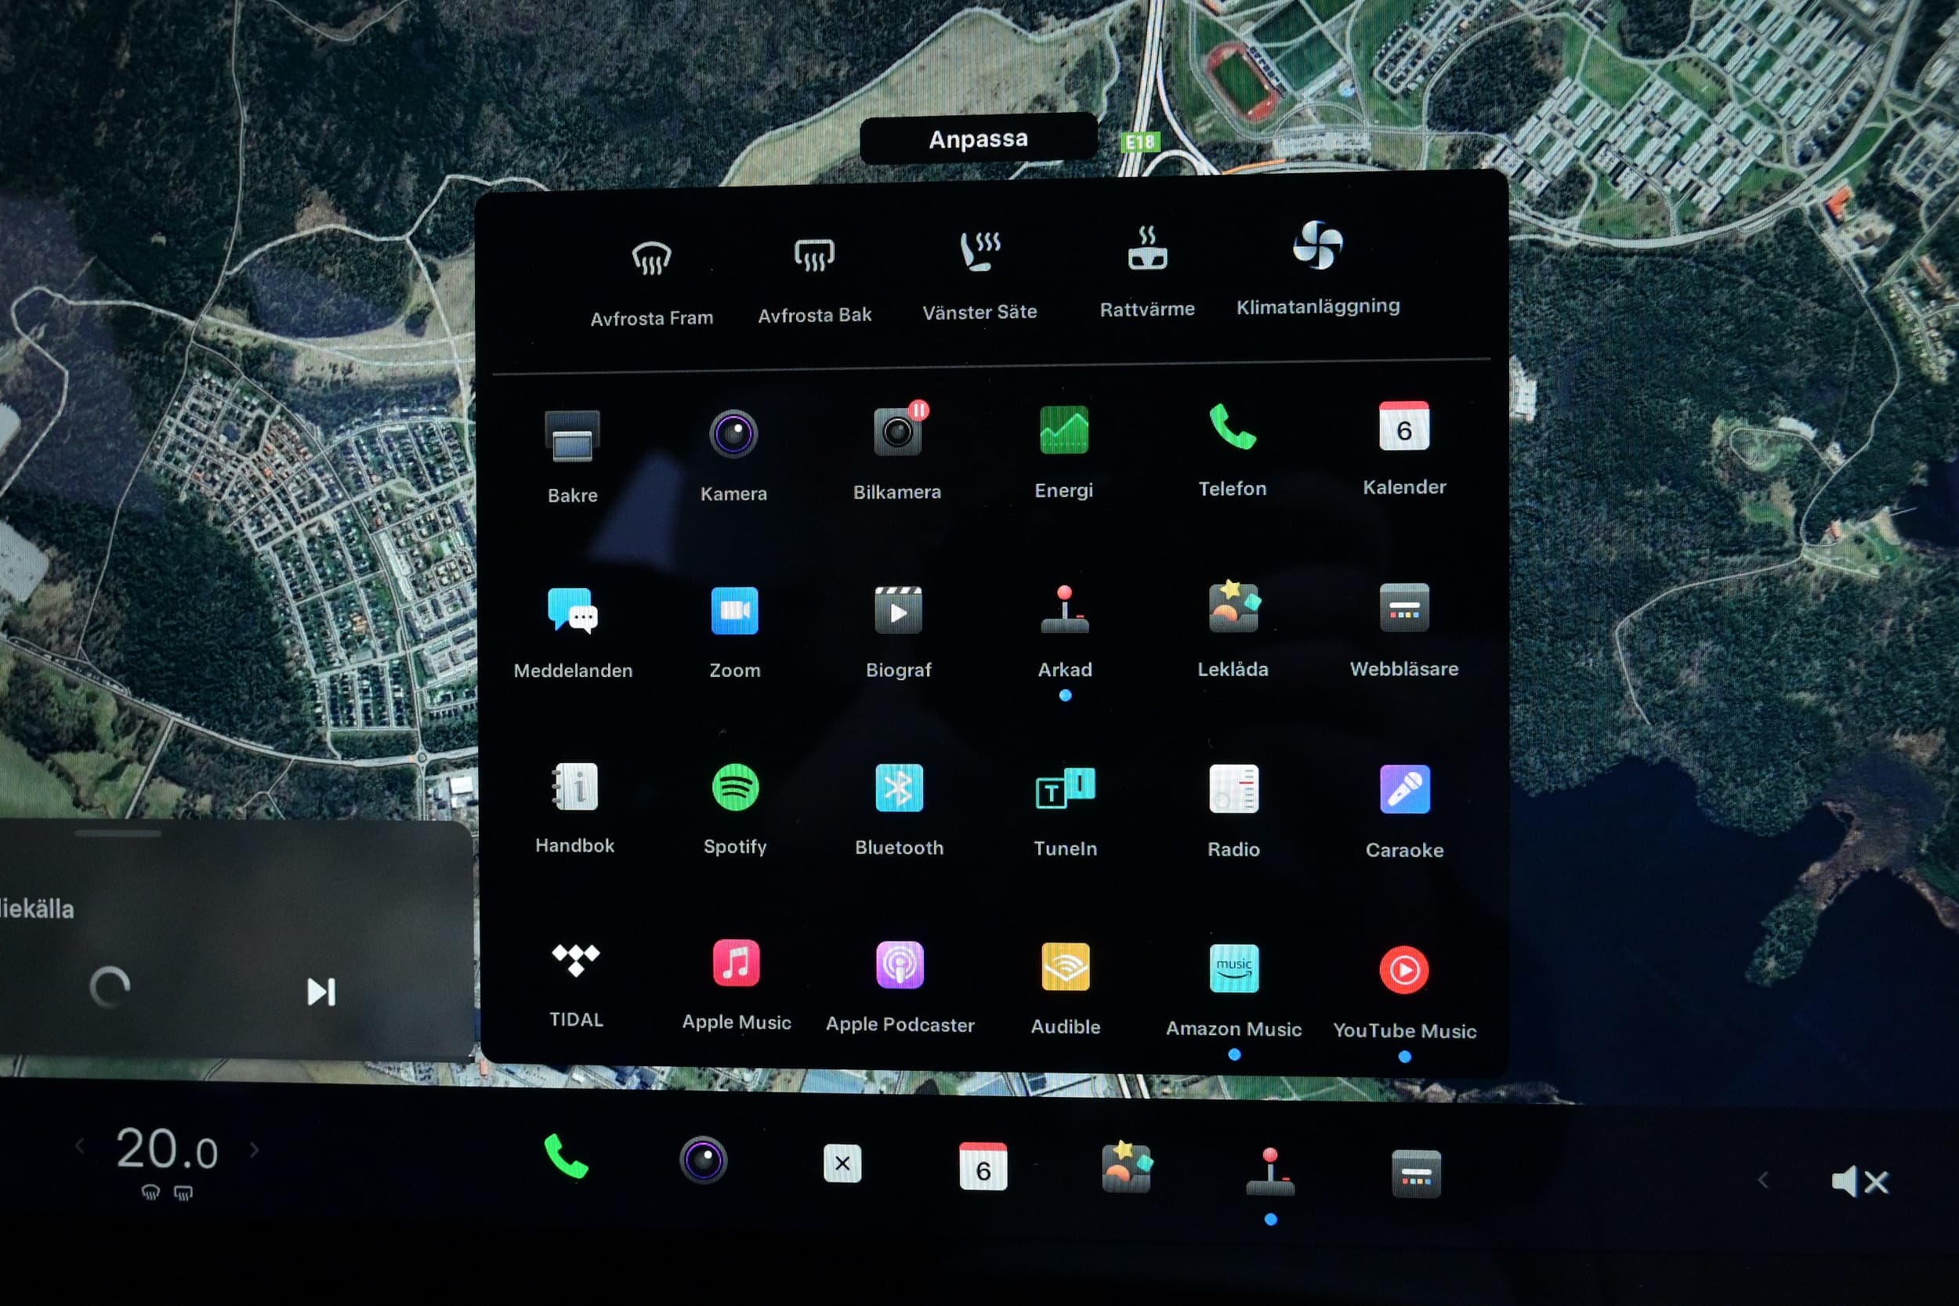Image resolution: width=1959 pixels, height=1306 pixels.
Task: Open the YouTube Music app
Action: 1404,971
